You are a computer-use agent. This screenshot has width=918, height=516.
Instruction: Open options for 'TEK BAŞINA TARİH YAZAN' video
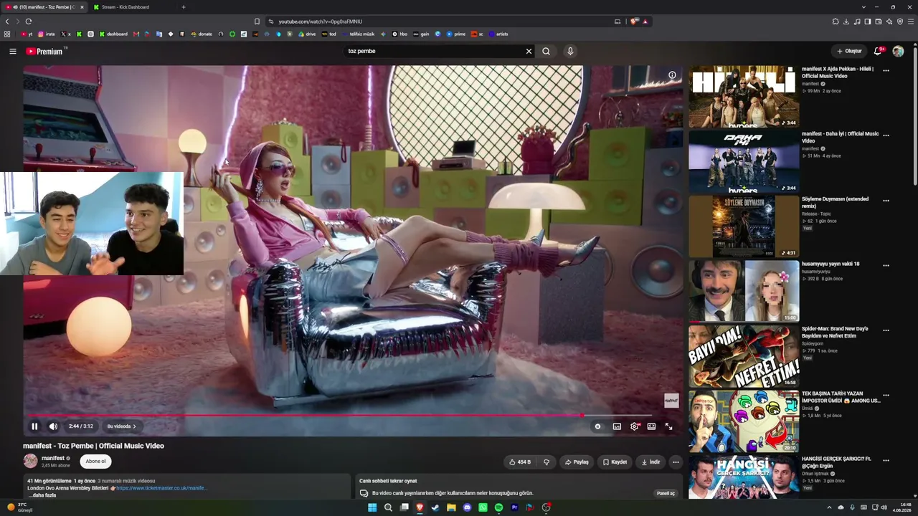(x=886, y=396)
